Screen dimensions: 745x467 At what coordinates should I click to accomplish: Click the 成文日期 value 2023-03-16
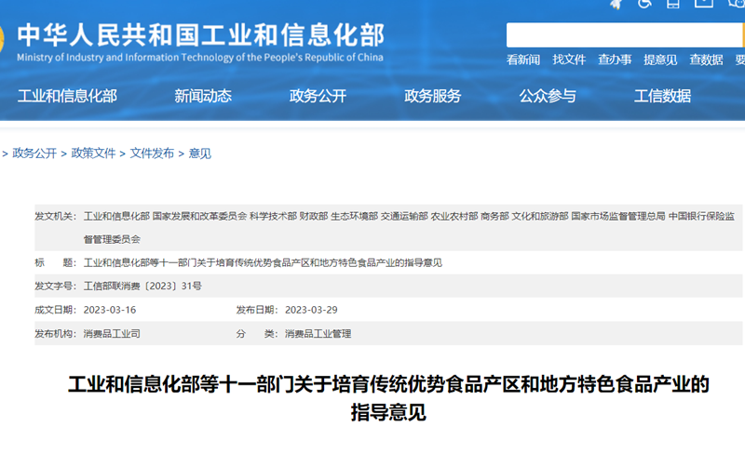[x=110, y=310]
